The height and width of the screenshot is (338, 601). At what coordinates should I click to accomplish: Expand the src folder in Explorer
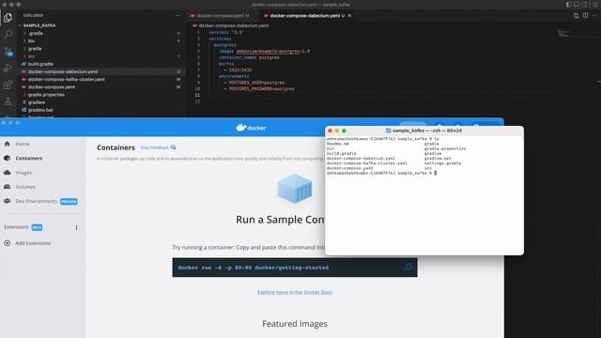tap(31, 56)
